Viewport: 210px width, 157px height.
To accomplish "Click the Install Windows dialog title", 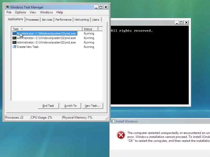I will click(127, 121).
